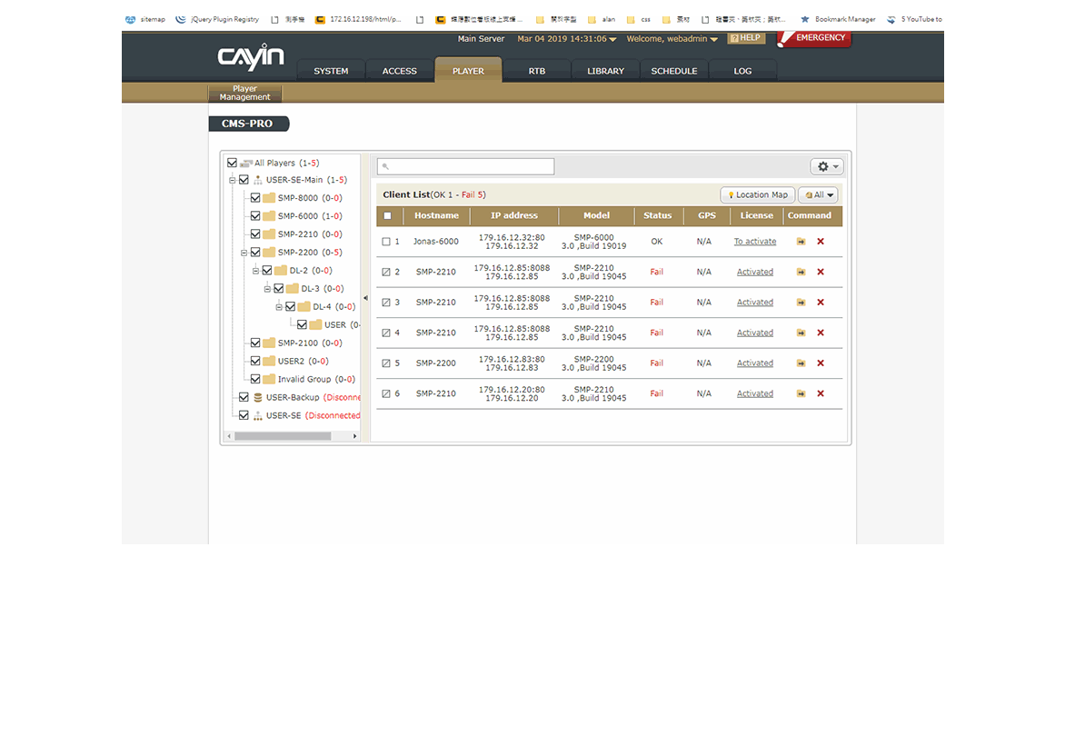
Task: Open the Location Map
Action: click(x=758, y=195)
